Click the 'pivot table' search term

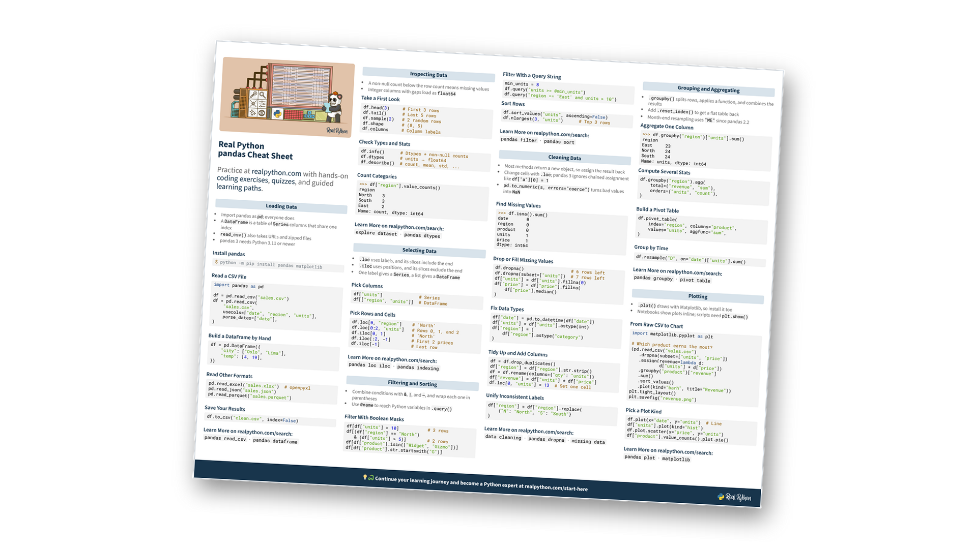[x=695, y=280]
